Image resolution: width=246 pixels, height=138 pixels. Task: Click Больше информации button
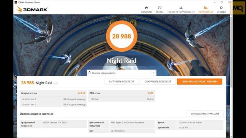point(205,114)
